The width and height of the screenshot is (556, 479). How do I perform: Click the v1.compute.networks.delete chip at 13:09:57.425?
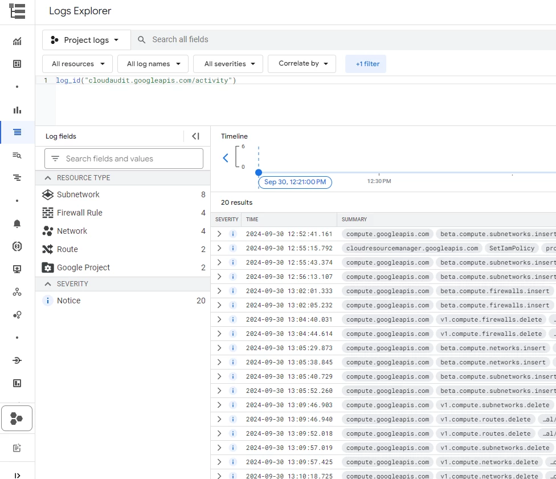coord(489,462)
